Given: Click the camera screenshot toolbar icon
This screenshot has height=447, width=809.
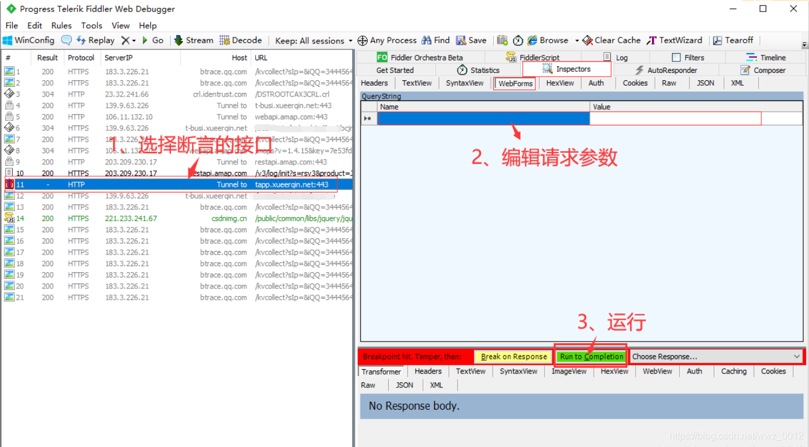Looking at the screenshot, I should [502, 40].
